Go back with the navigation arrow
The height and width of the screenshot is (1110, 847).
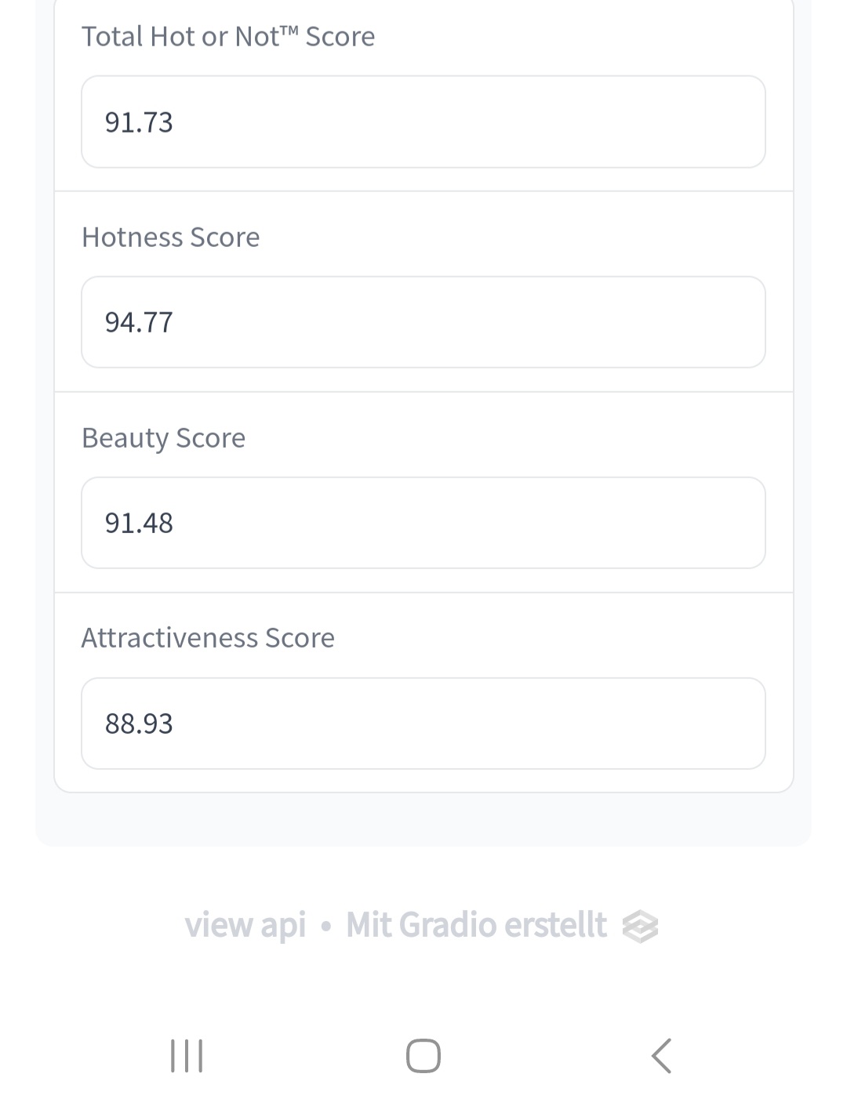(x=661, y=1055)
